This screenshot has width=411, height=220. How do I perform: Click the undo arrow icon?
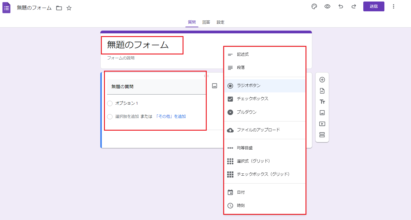(341, 6)
